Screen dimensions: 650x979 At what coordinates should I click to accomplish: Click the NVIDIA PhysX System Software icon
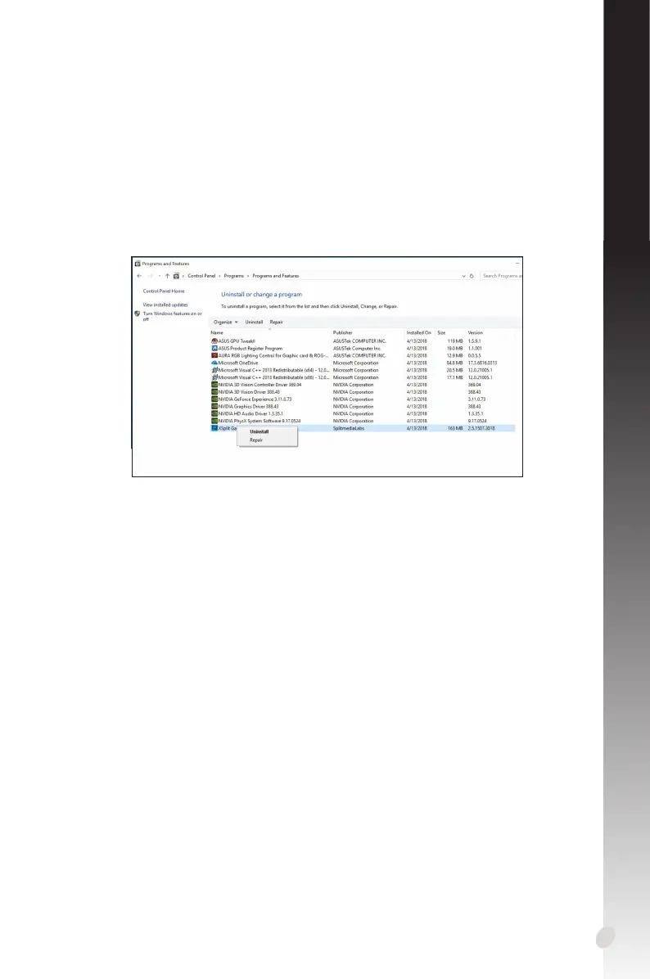(x=214, y=421)
